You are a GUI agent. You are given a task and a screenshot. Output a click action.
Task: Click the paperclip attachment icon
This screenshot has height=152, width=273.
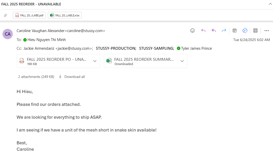coord(5,15)
